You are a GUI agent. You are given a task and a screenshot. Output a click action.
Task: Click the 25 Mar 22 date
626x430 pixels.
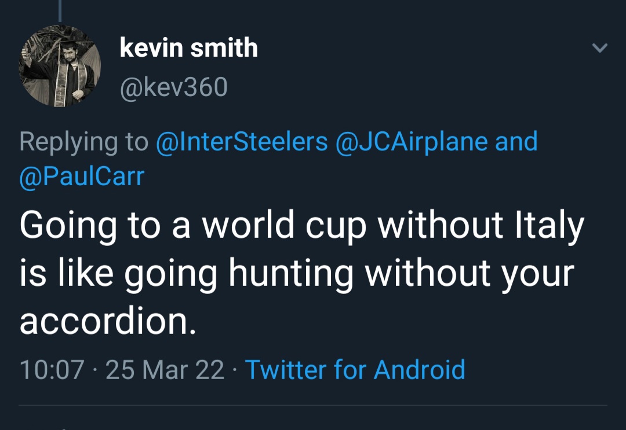[165, 370]
